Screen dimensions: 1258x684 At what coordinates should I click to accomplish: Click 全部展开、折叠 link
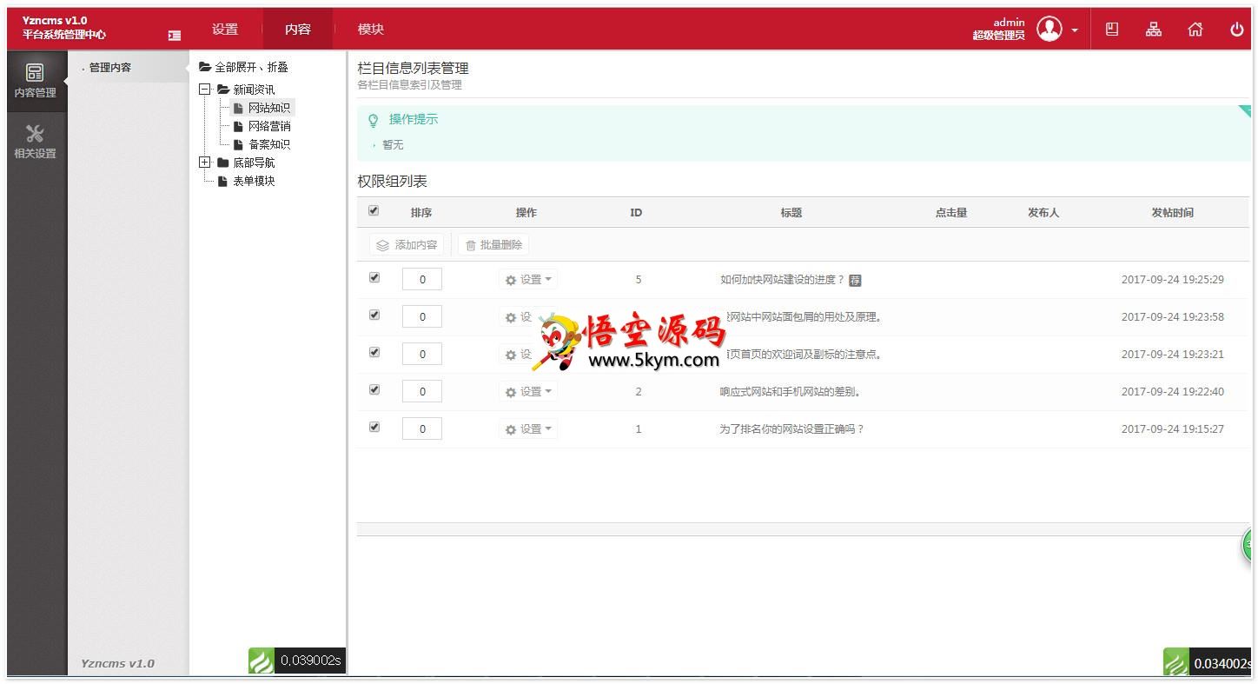pos(251,67)
